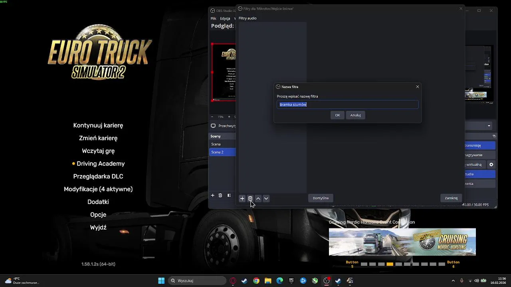Open Opcje in game menu
This screenshot has height=287, width=511.
[98, 215]
